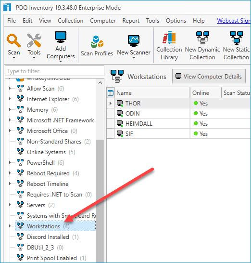Viewport: 251px width, 263px height.
Task: Expand the THOR row arrow
Action: [x=110, y=103]
